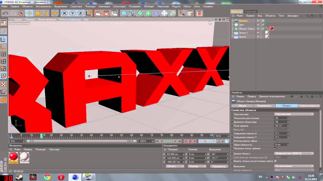This screenshot has height=181, width=323.
Task: Open Render Settings clapperboard icon
Action: point(115,13)
